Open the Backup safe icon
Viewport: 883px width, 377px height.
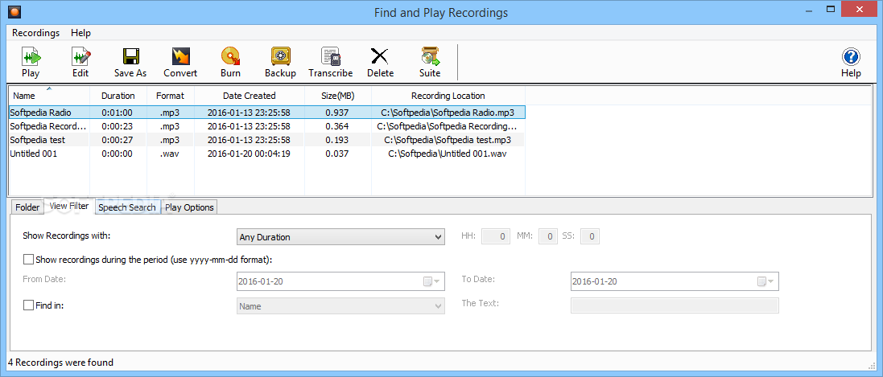pyautogui.click(x=280, y=63)
